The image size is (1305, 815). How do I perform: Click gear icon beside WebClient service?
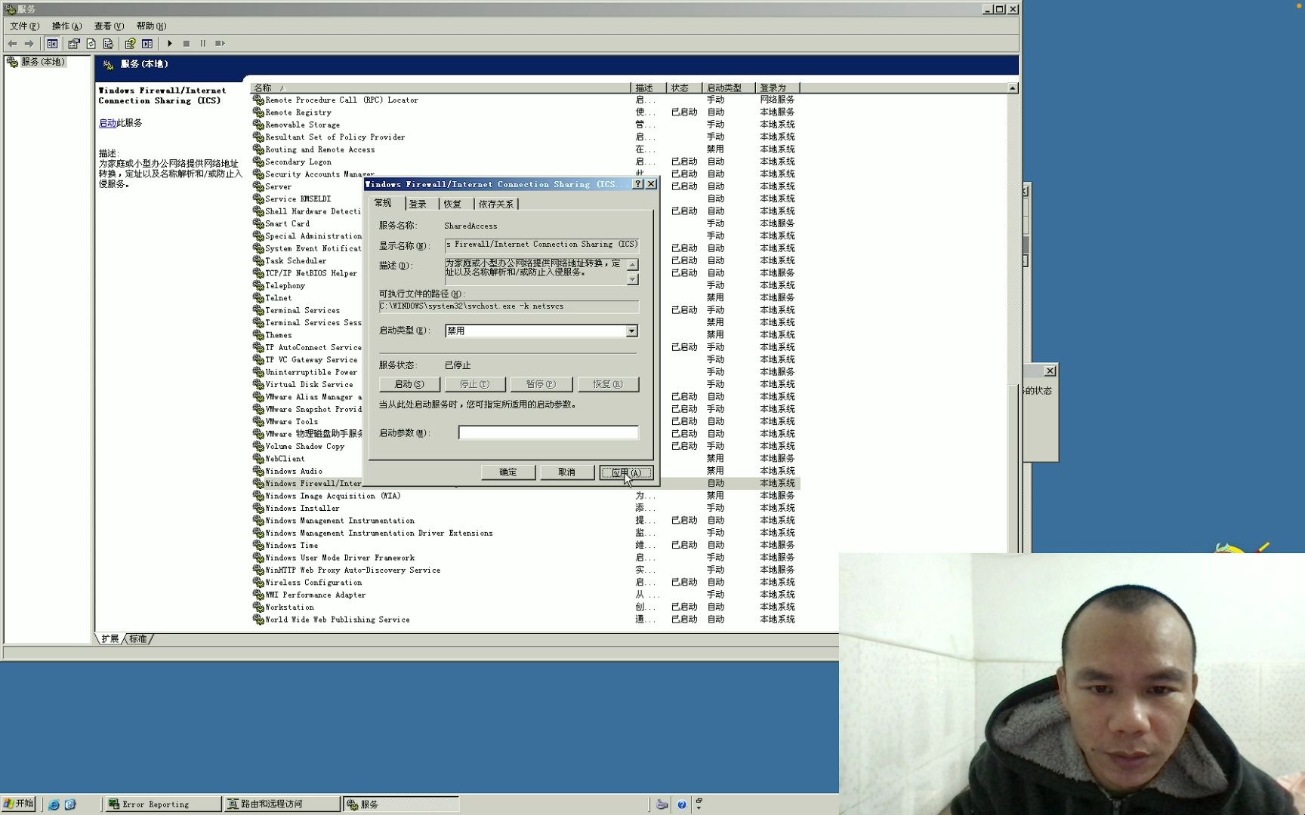coord(258,459)
